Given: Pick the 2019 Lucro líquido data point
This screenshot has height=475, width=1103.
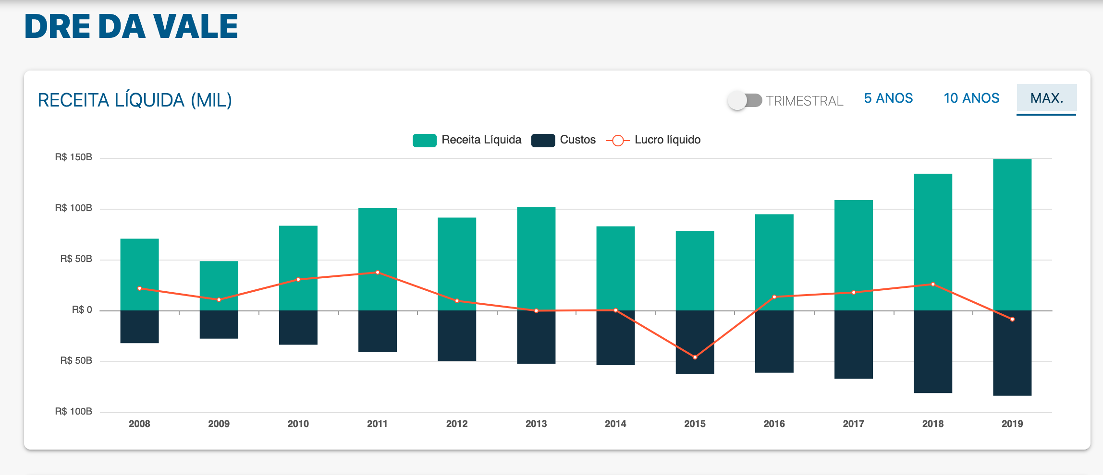Looking at the screenshot, I should coord(1012,320).
